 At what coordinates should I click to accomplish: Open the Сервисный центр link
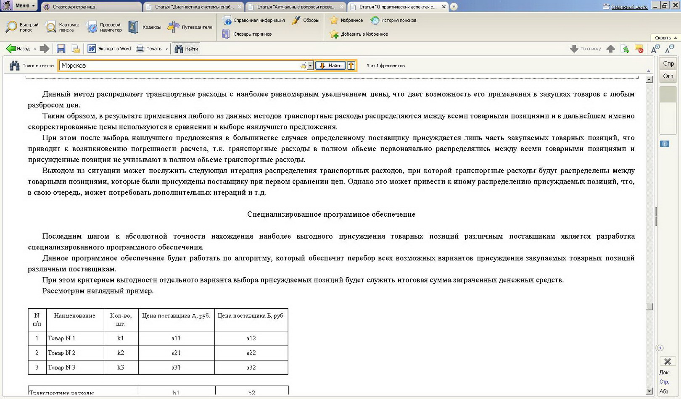(x=628, y=7)
